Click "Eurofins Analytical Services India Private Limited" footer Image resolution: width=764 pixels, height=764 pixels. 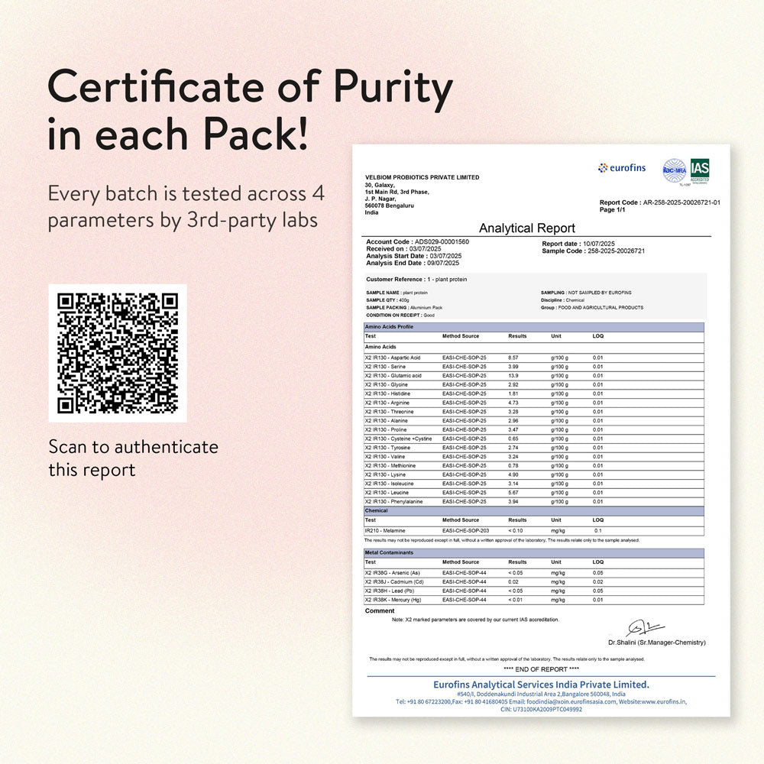541,685
